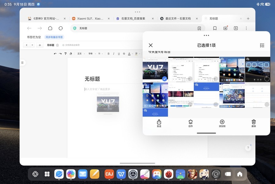Screen dimensions: 275x184
Task: Click the select-all checklist icon in gallery
Action: pyautogui.click(x=262, y=45)
